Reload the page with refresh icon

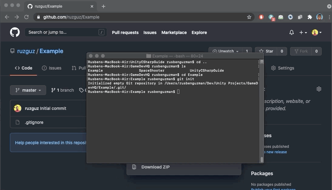tap(26, 17)
